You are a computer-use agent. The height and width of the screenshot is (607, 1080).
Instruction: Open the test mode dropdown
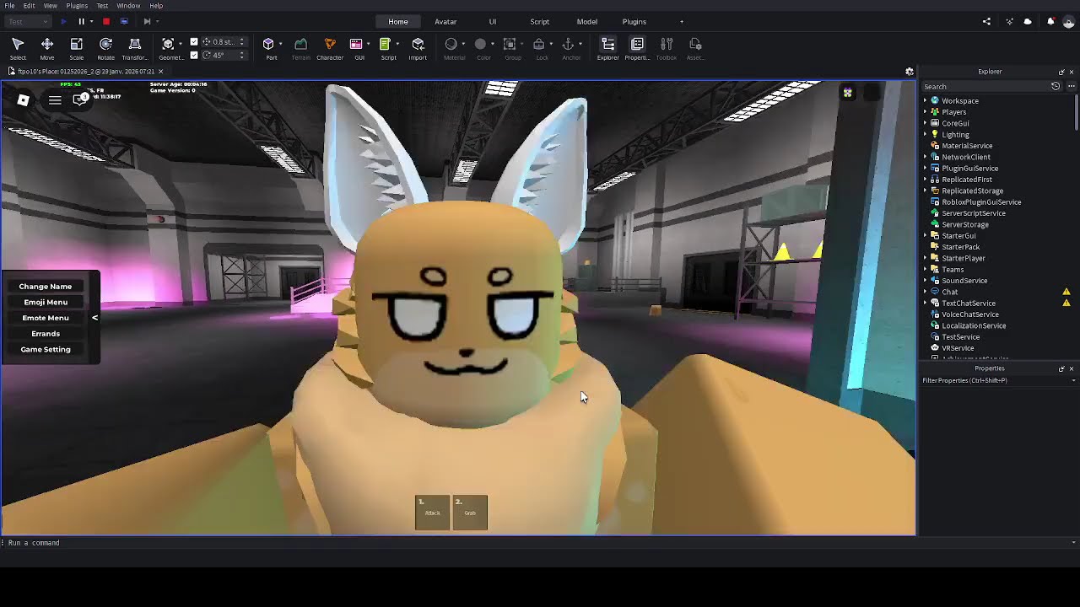[27, 21]
